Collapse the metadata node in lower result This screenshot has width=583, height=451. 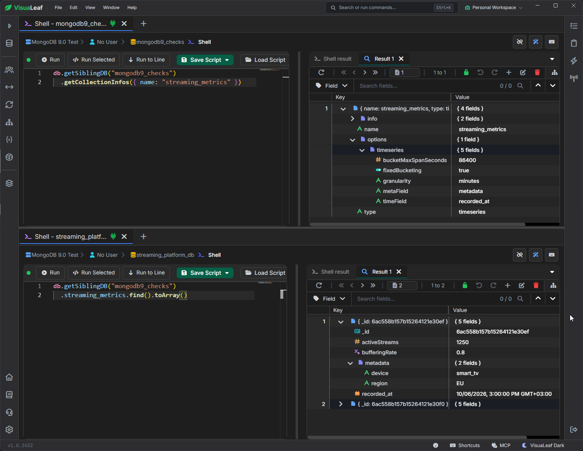click(x=350, y=363)
